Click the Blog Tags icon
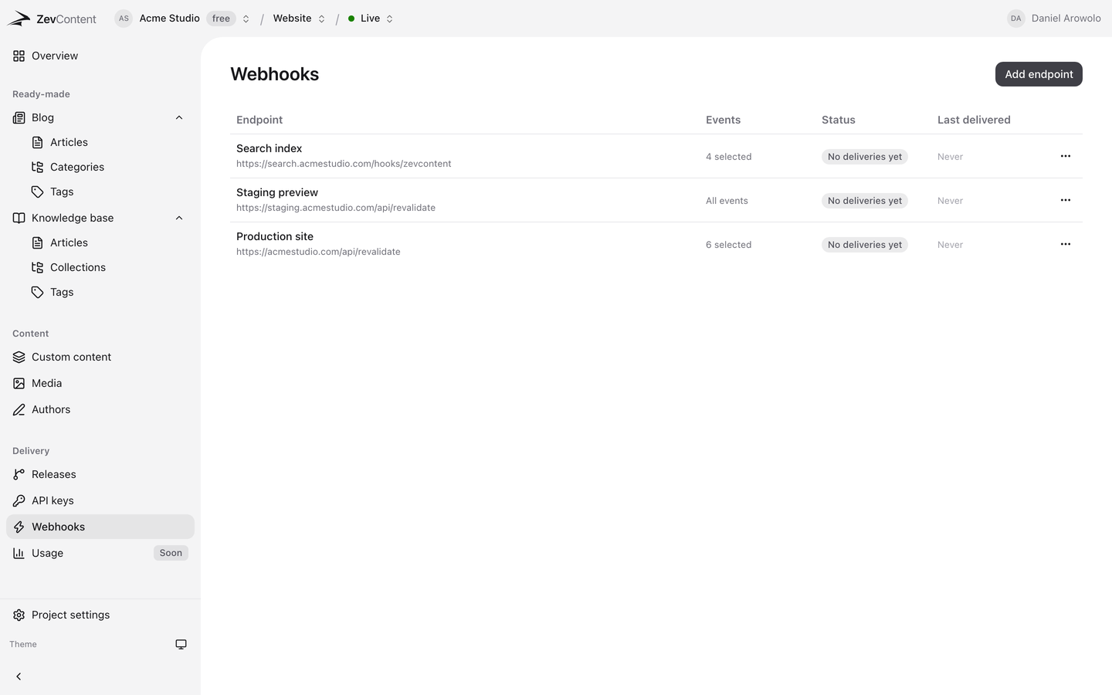This screenshot has height=695, width=1112. [37, 192]
